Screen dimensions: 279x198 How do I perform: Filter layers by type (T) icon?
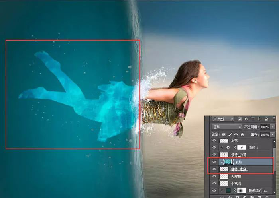point(253,119)
